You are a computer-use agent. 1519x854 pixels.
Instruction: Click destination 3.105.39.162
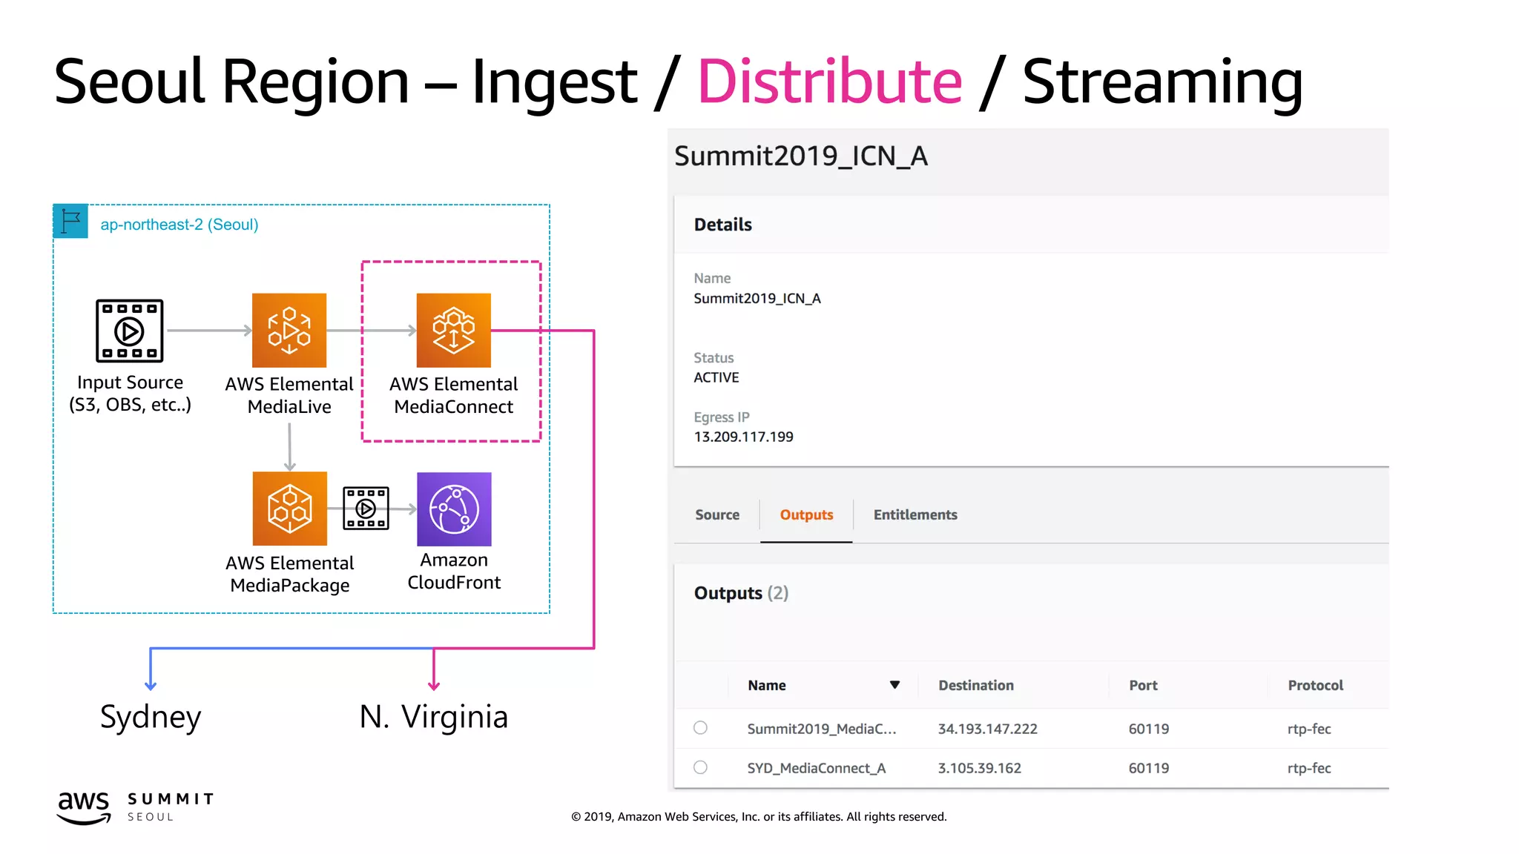[979, 768]
